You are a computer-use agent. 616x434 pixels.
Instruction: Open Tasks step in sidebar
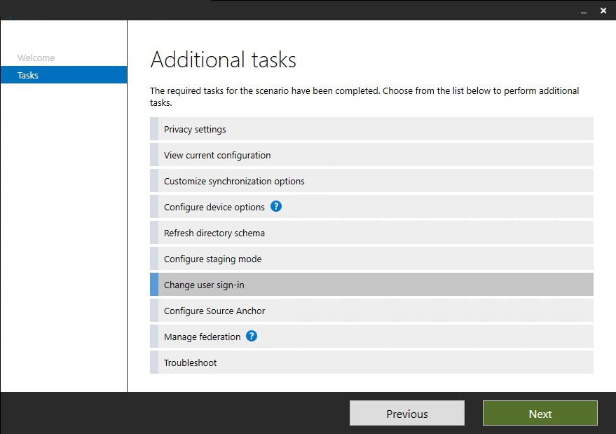(x=64, y=75)
